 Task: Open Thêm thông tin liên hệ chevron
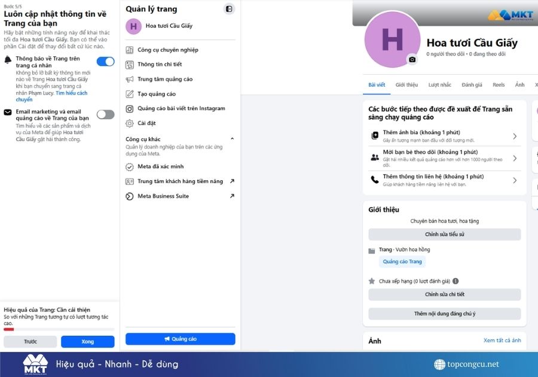[515, 180]
